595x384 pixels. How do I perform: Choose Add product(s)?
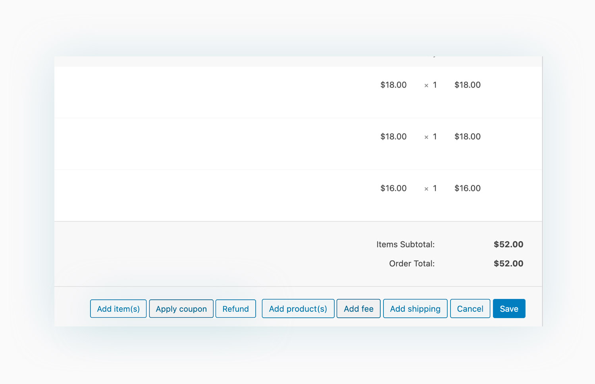[x=298, y=309]
